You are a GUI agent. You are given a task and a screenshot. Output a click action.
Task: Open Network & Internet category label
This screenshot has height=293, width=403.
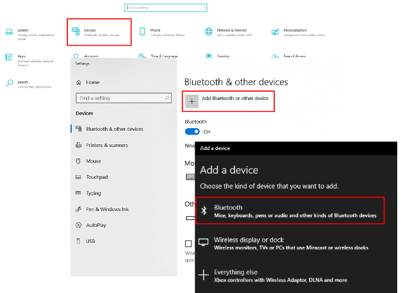(x=231, y=30)
